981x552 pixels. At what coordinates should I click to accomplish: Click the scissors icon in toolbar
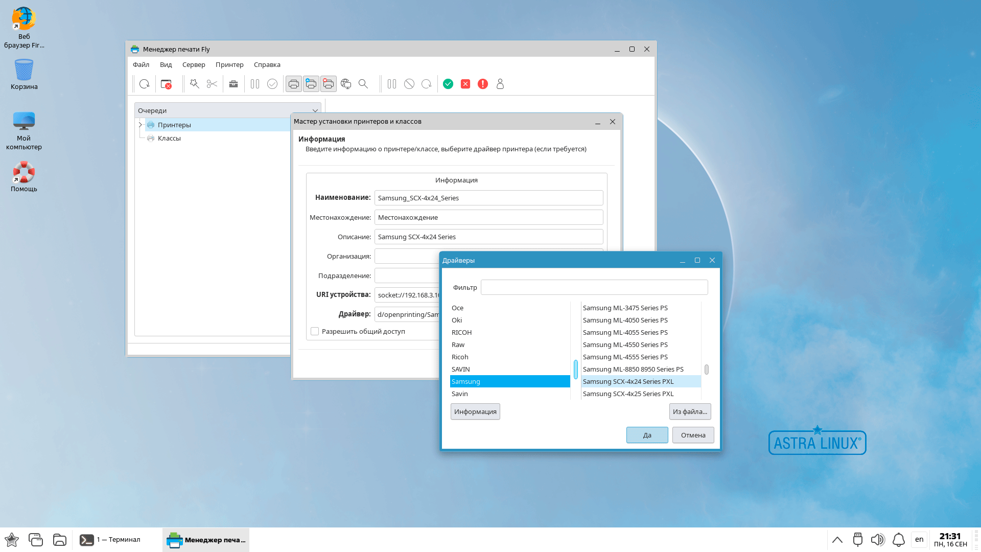coord(212,84)
